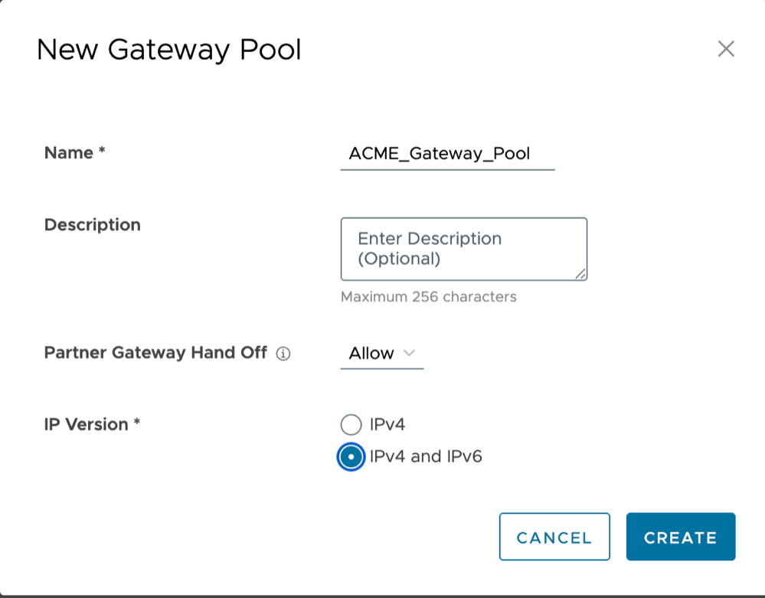Select the IPv4 and IPv6 radio button
Screen dimensions: 765x598
[x=351, y=457]
